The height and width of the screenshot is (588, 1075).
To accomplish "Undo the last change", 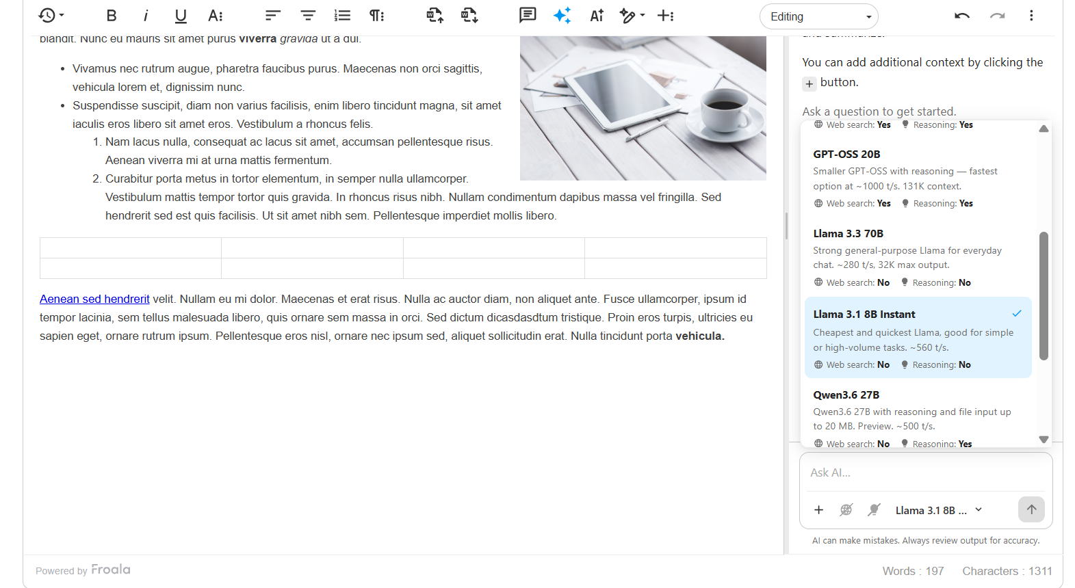I will (962, 16).
